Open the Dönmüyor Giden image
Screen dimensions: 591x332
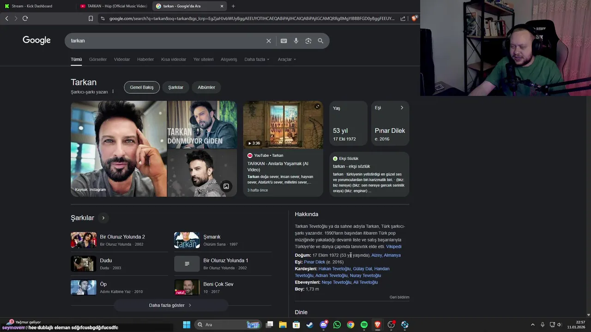[x=202, y=125]
